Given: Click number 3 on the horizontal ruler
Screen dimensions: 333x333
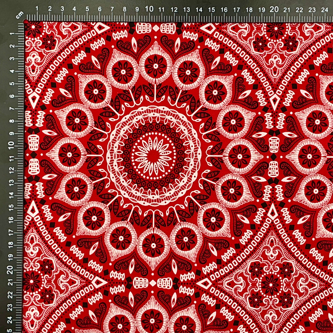Looking at the screenshot, I should coord(62,9).
